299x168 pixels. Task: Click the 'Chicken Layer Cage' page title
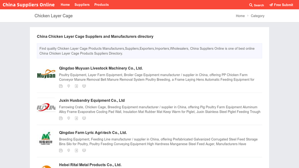click(x=53, y=16)
